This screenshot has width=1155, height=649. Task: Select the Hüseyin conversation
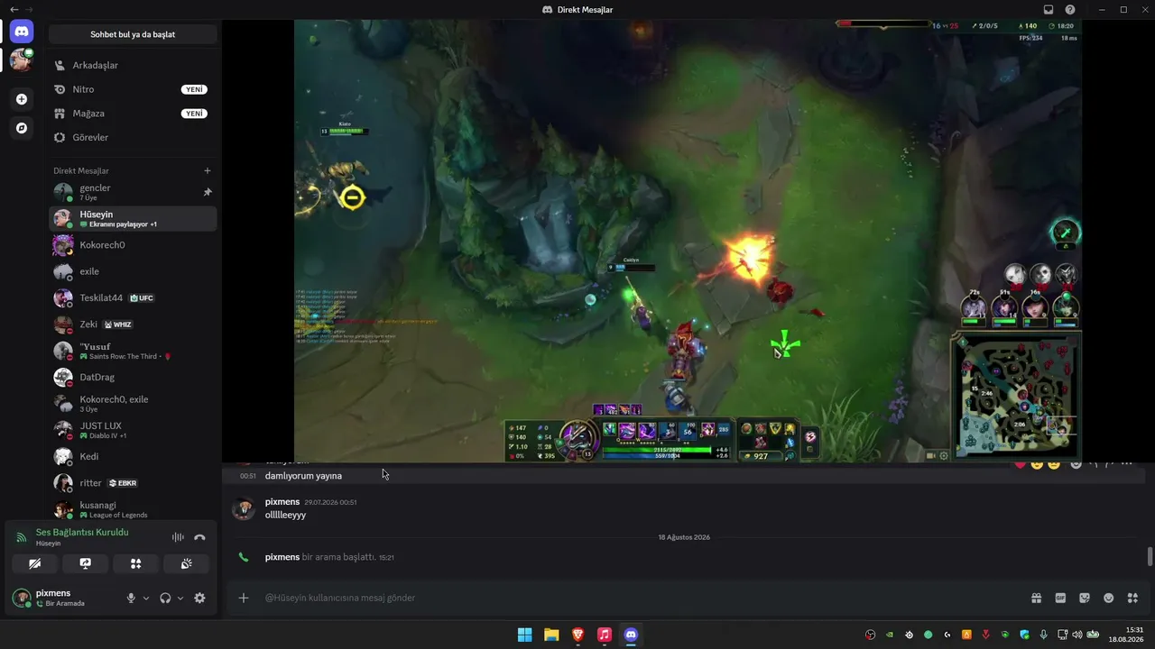[133, 218]
